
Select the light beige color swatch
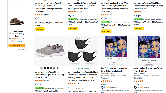point(41,68)
